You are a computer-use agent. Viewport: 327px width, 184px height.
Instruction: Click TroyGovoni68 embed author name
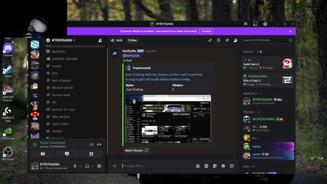tap(142, 68)
